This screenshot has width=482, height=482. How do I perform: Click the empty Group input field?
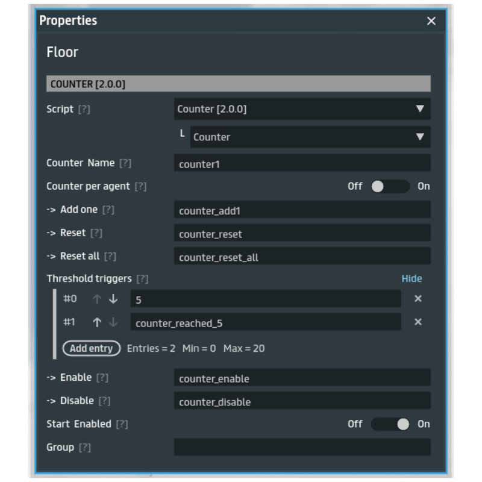pos(302,447)
